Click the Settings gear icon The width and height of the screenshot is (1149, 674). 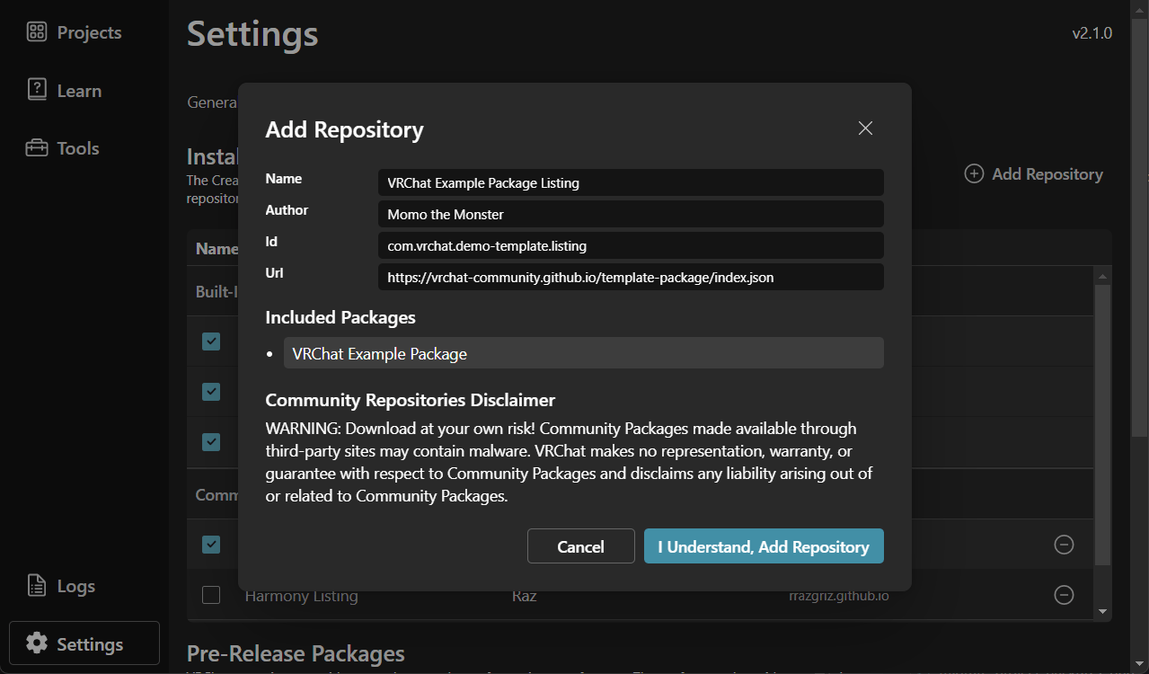tap(37, 643)
